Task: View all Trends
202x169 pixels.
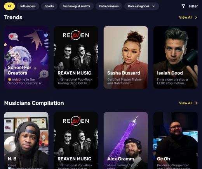Action: click(x=186, y=18)
